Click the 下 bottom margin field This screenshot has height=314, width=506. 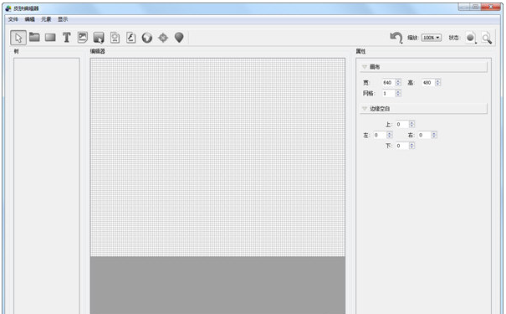point(402,146)
